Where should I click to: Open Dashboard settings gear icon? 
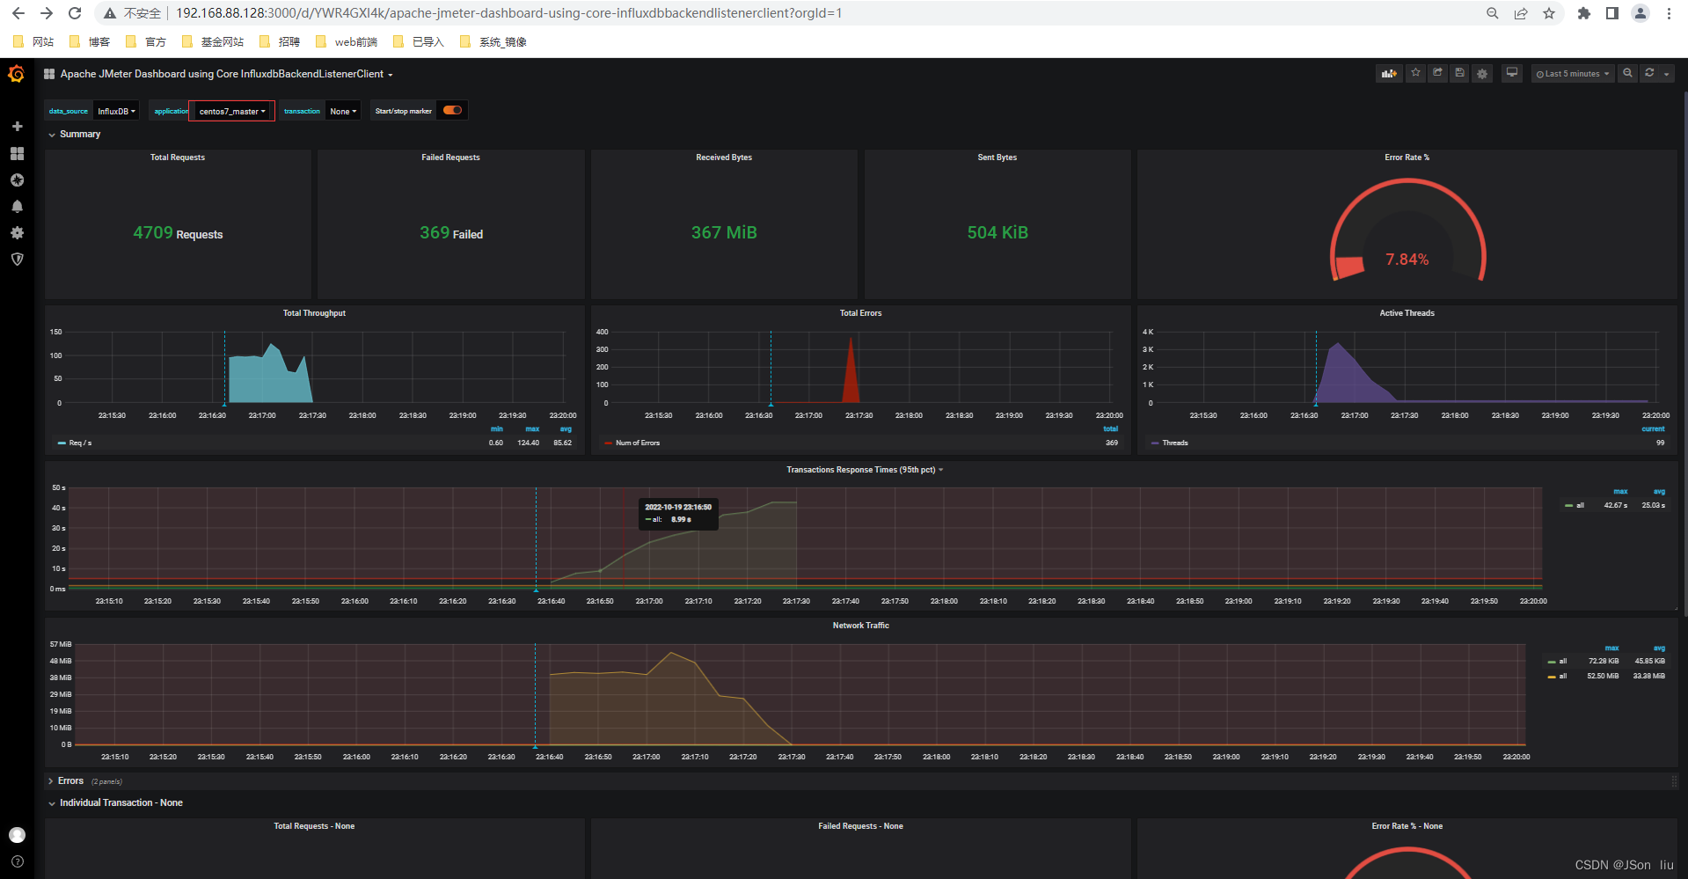[1482, 74]
